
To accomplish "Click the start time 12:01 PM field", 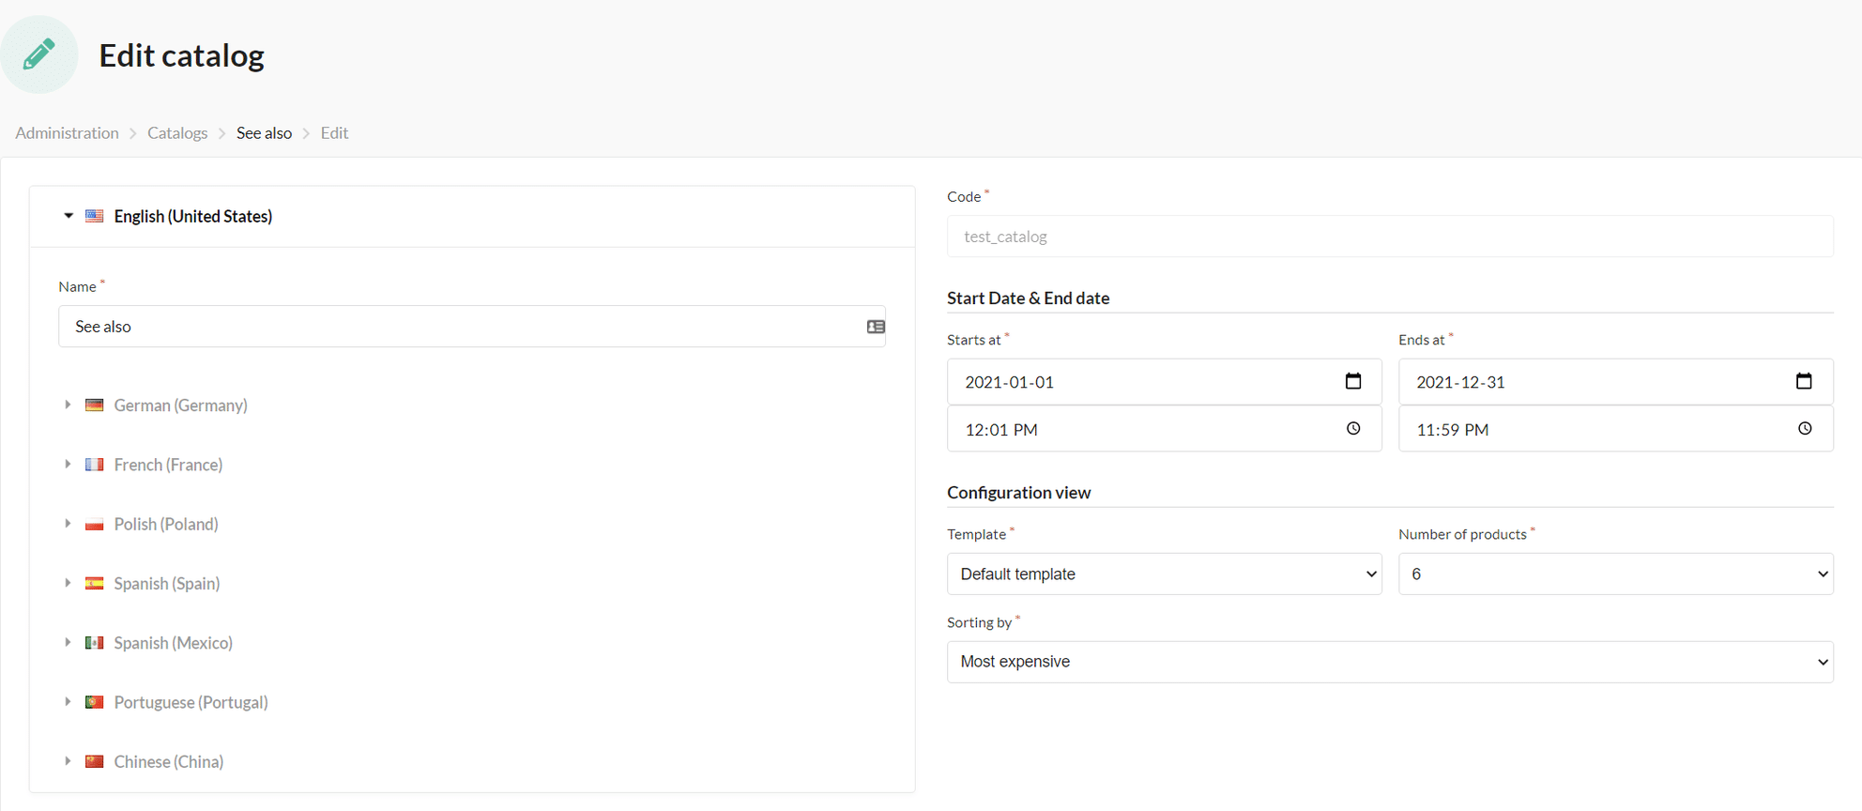I will click(1164, 429).
